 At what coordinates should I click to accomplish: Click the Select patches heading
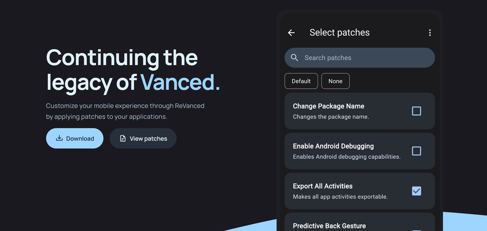click(339, 33)
